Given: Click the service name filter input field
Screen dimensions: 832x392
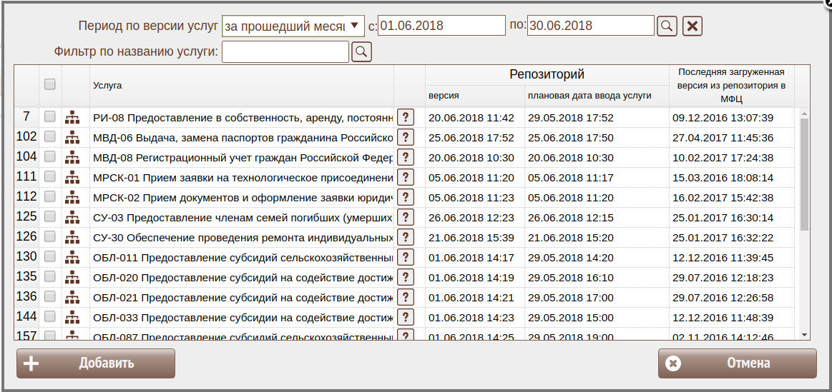Looking at the screenshot, I should coord(285,51).
